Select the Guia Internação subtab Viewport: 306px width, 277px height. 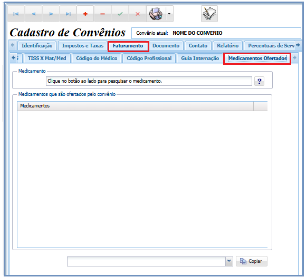point(200,58)
